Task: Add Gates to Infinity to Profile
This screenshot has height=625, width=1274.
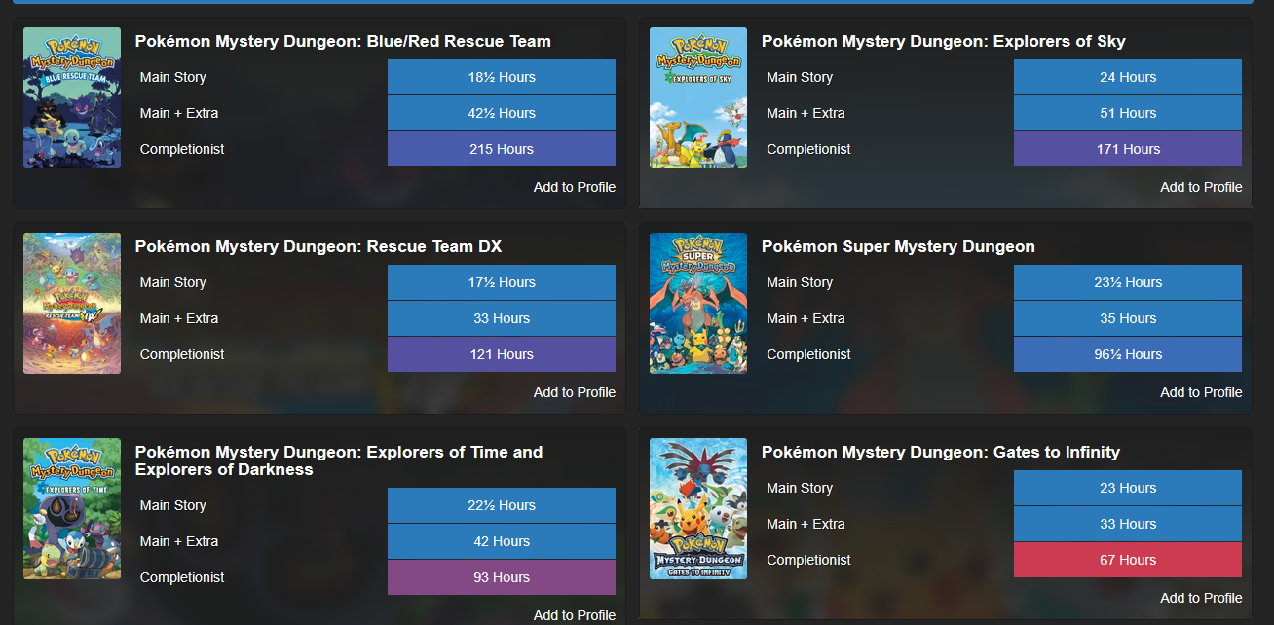Action: 1201,598
